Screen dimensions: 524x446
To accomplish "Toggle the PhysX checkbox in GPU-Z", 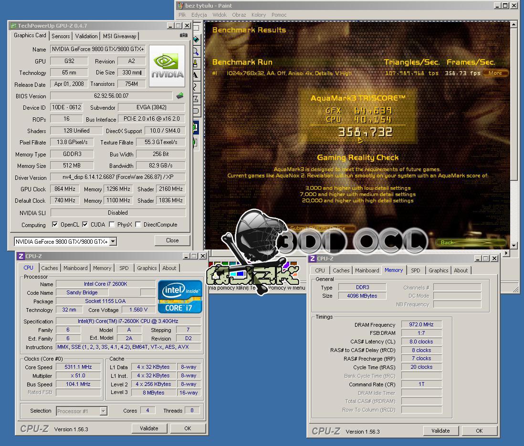I will tap(112, 225).
